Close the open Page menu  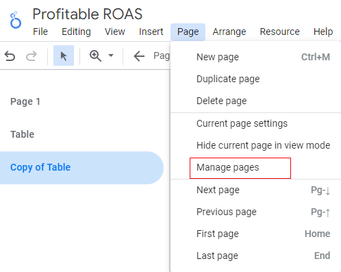[188, 32]
